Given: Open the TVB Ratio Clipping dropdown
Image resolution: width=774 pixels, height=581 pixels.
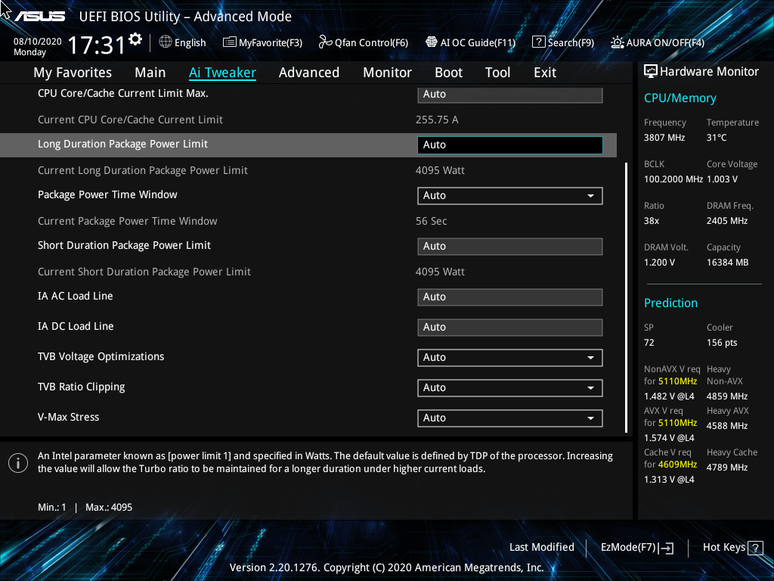Looking at the screenshot, I should click(510, 388).
